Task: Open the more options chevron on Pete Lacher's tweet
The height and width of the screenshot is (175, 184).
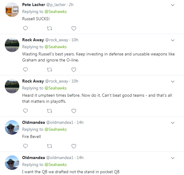Action: click(x=173, y=5)
